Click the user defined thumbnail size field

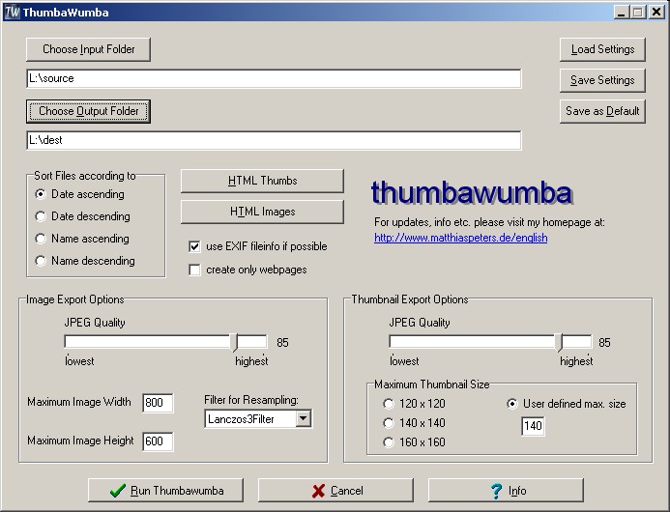[x=533, y=426]
